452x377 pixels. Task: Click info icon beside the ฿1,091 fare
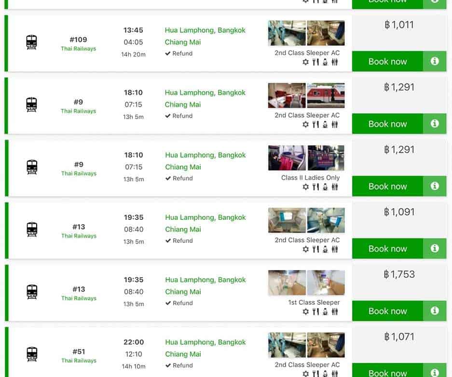click(x=435, y=248)
